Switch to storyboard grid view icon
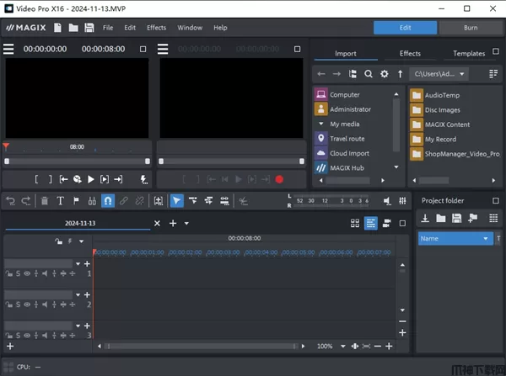506x376 pixels. (x=355, y=224)
